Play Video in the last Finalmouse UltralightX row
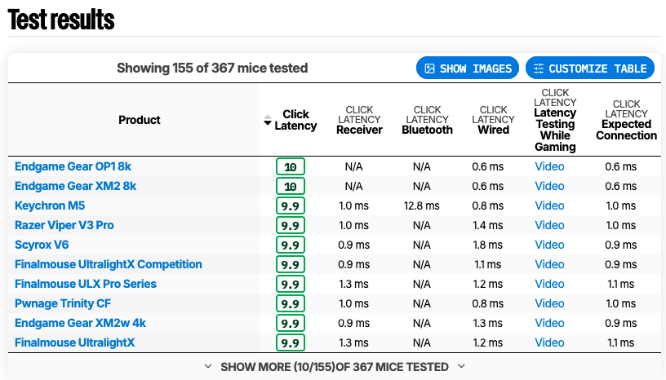Image resolution: width=666 pixels, height=380 pixels. 549,342
